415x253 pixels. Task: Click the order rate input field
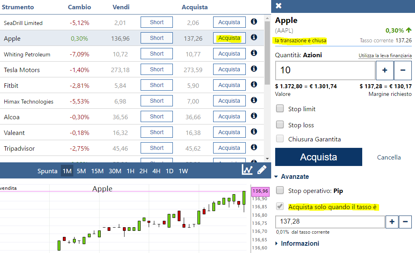pos(330,222)
